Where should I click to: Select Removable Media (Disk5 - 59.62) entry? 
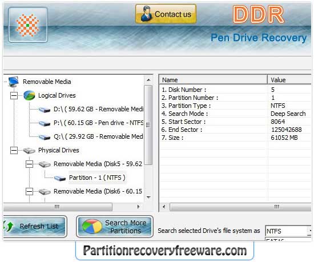(x=98, y=164)
